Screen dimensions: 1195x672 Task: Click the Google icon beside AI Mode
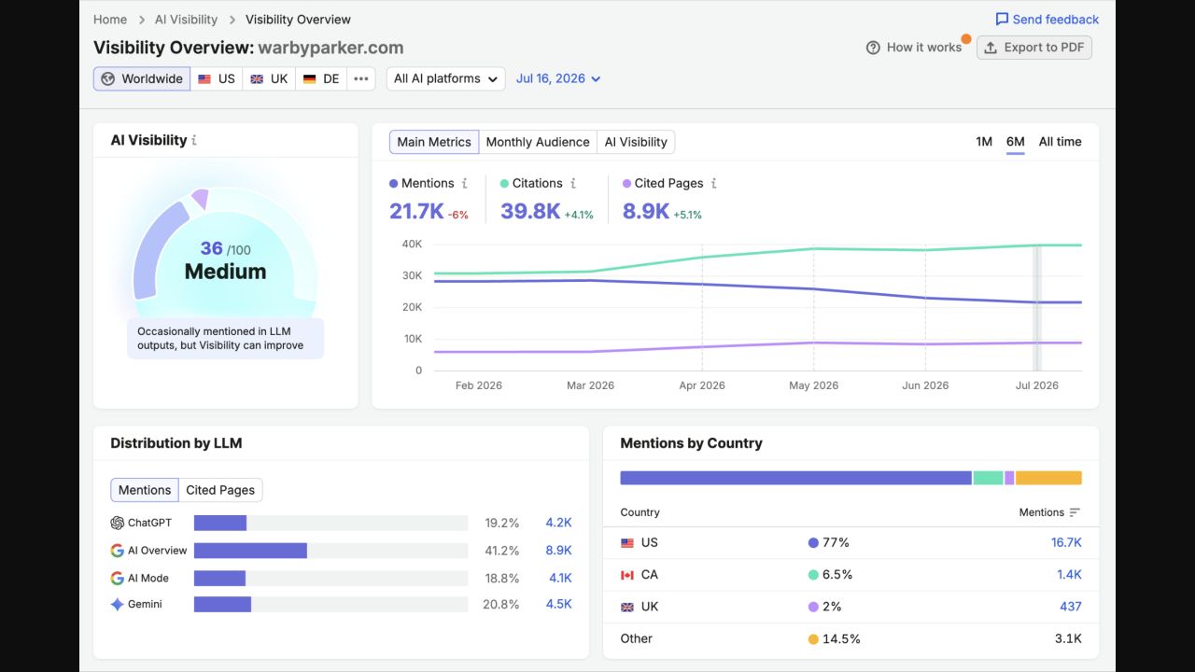point(117,578)
